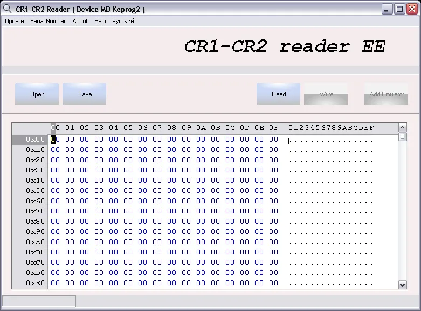Click ASCII dots in row 0x70
Viewport: 421px width, 311px height.
331,212
